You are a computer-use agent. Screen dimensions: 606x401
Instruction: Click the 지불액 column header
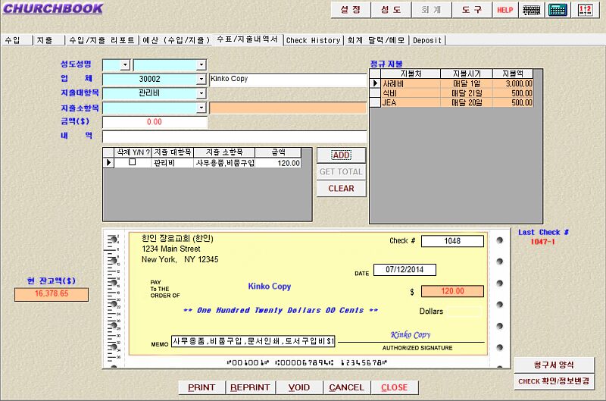coord(513,74)
